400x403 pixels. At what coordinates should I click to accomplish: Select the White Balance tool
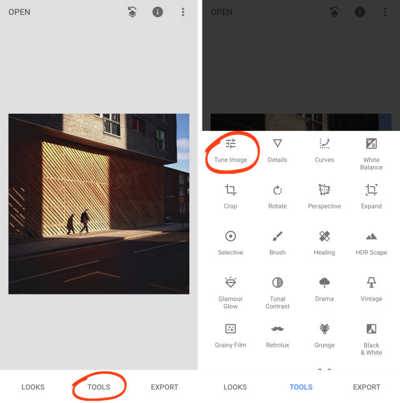tap(371, 154)
